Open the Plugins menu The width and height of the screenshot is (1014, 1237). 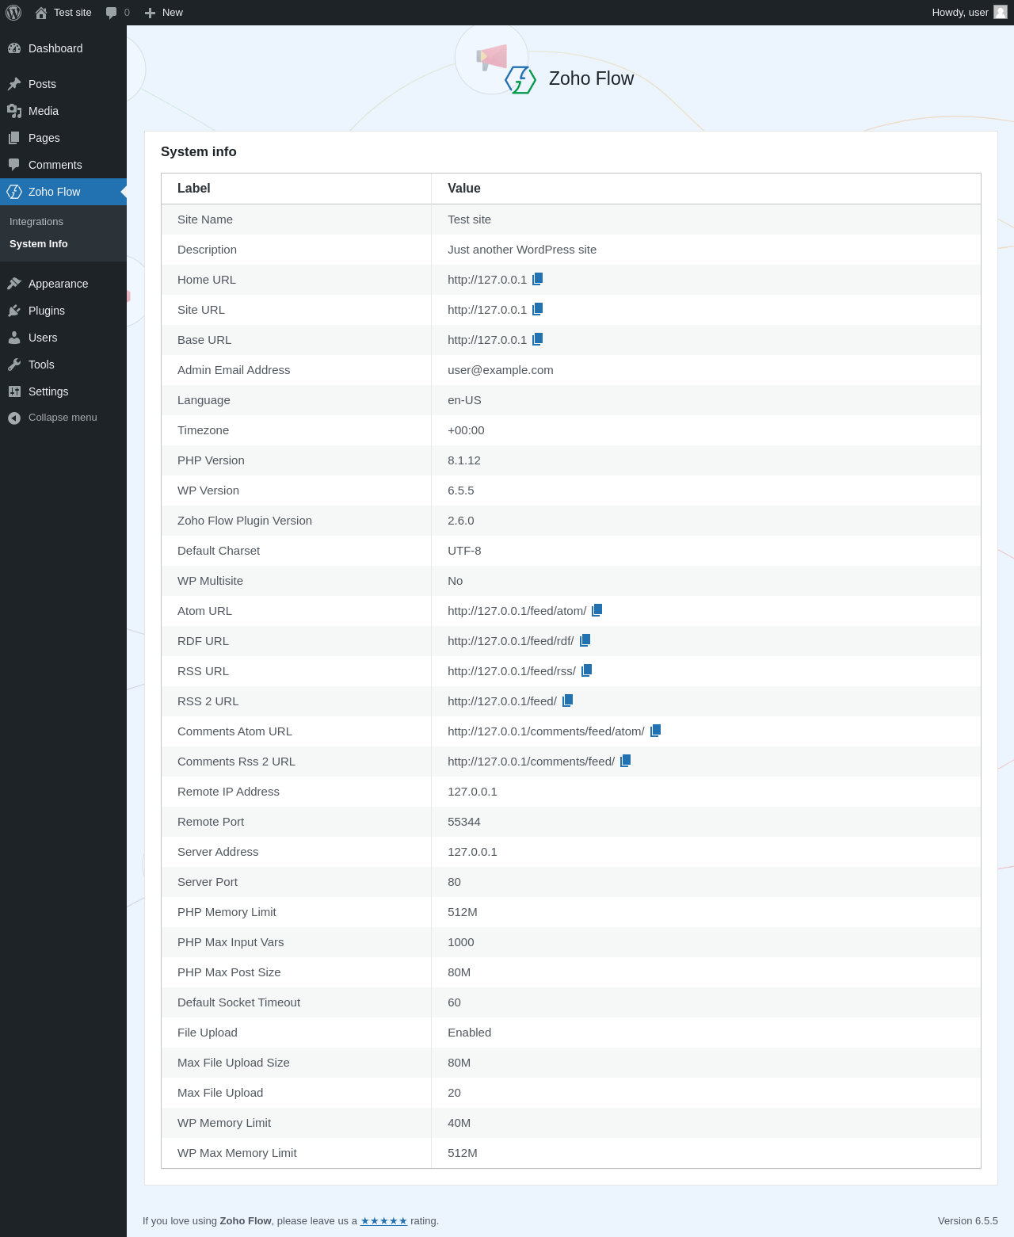click(63, 311)
